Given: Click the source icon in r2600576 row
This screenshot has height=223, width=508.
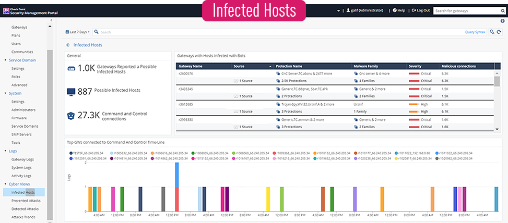Looking at the screenshot, I should (235, 81).
